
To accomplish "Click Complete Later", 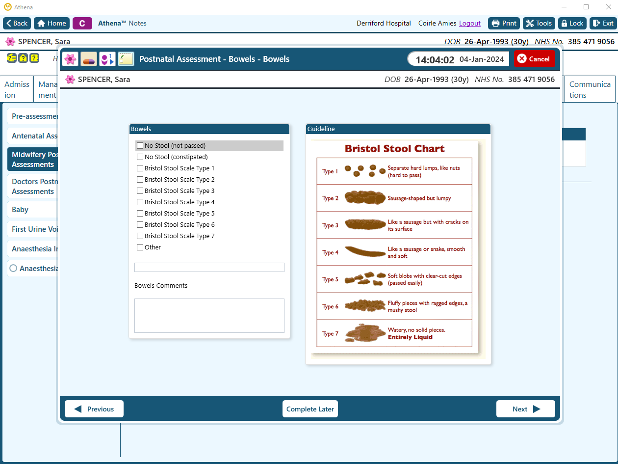I will click(x=310, y=409).
